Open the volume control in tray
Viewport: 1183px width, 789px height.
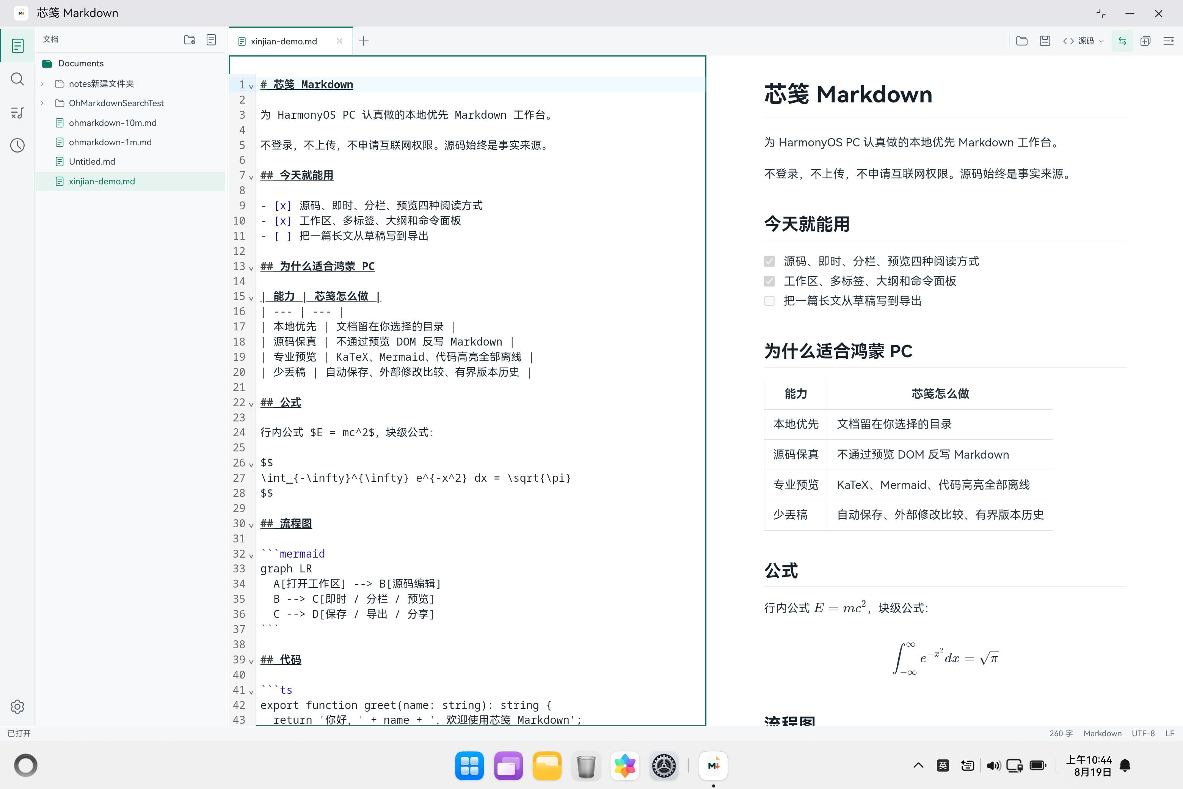993,765
